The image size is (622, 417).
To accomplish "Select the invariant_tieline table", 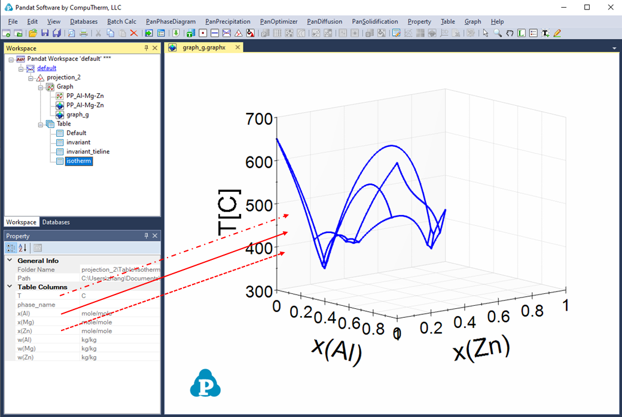I will tap(88, 152).
